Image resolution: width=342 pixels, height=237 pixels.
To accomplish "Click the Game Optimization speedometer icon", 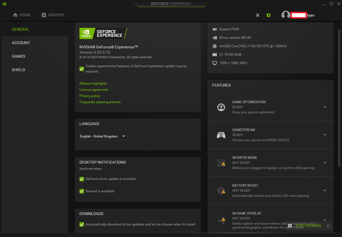I will (221, 107).
